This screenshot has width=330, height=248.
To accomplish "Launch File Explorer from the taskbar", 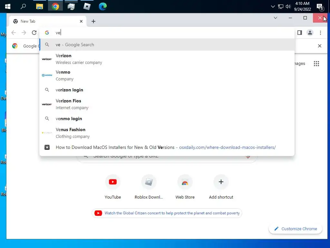I will coord(39,6).
